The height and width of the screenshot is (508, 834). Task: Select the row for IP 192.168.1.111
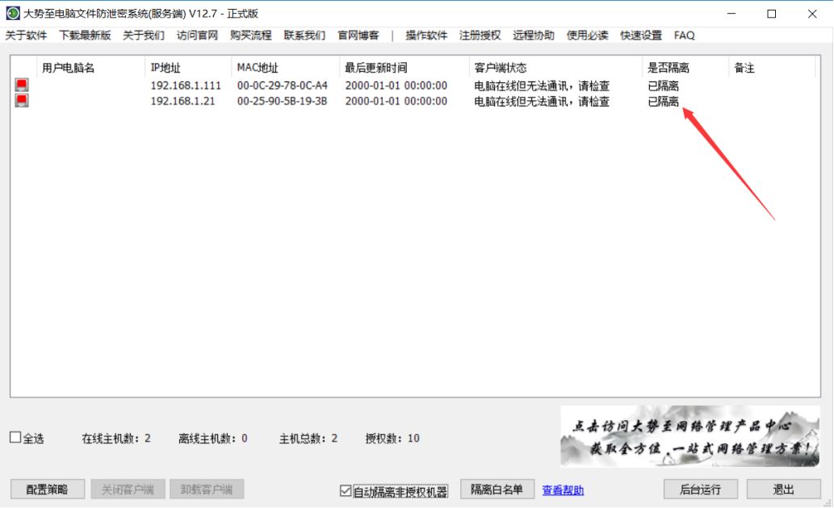(x=323, y=85)
